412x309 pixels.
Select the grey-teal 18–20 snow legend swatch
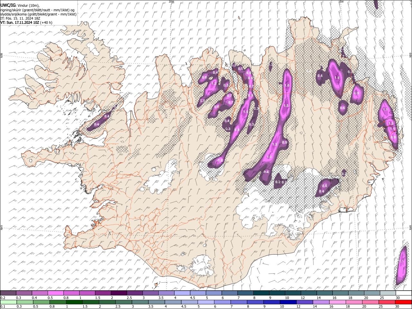click(356, 293)
